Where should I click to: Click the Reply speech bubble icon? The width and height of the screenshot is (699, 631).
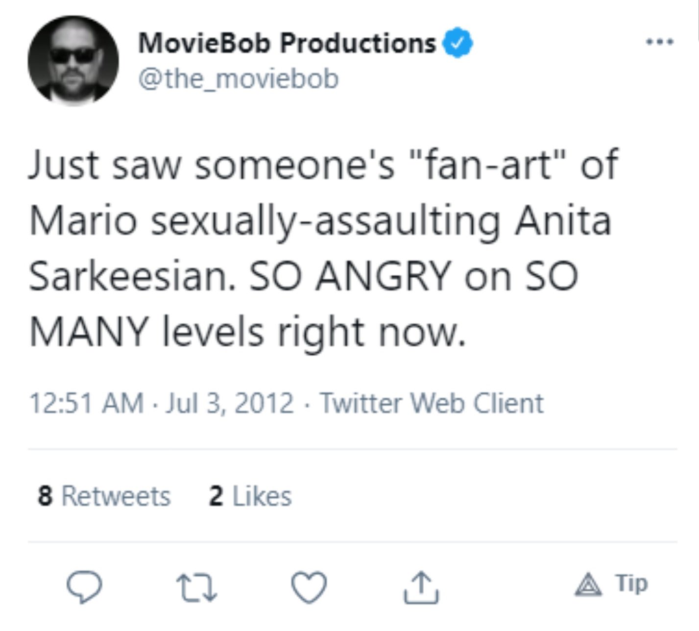pyautogui.click(x=84, y=586)
